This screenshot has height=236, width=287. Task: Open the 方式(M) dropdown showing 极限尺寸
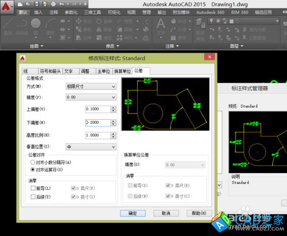[x=91, y=86]
